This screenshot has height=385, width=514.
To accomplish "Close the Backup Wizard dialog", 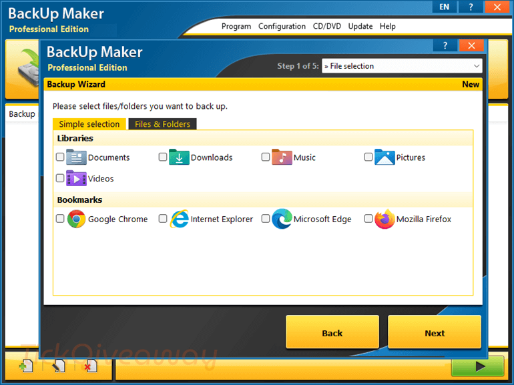I will coord(471,45).
